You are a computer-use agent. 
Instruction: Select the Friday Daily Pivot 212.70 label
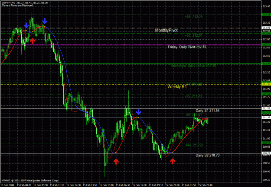tap(187, 47)
